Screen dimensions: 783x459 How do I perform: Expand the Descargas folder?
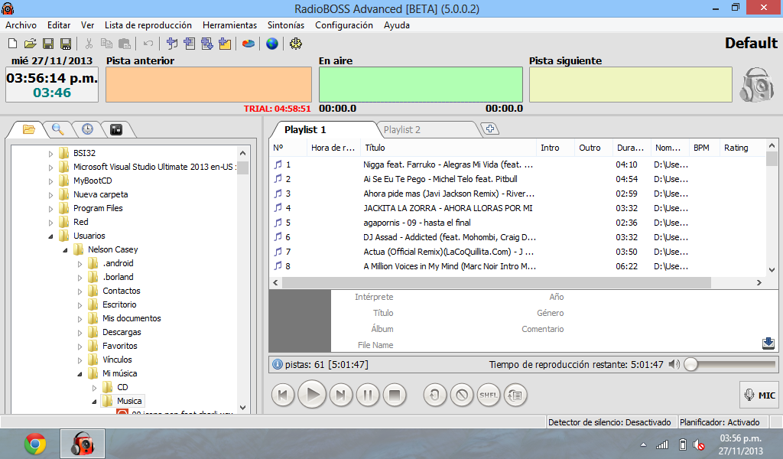tap(80, 333)
